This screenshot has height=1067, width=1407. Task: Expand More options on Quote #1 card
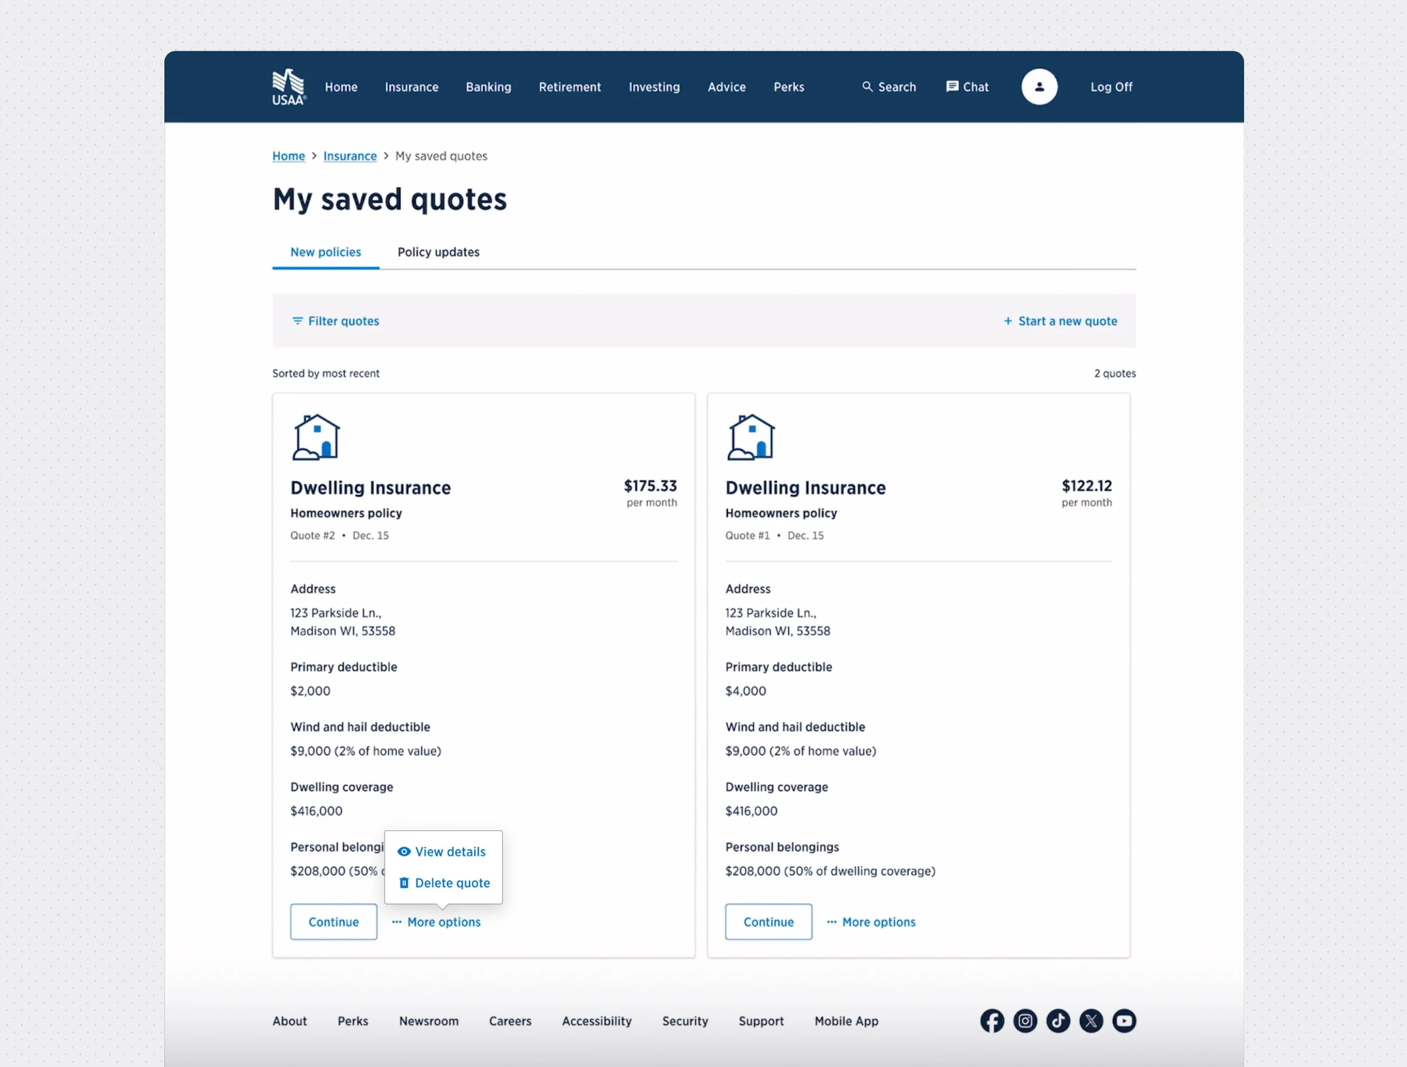pos(871,922)
